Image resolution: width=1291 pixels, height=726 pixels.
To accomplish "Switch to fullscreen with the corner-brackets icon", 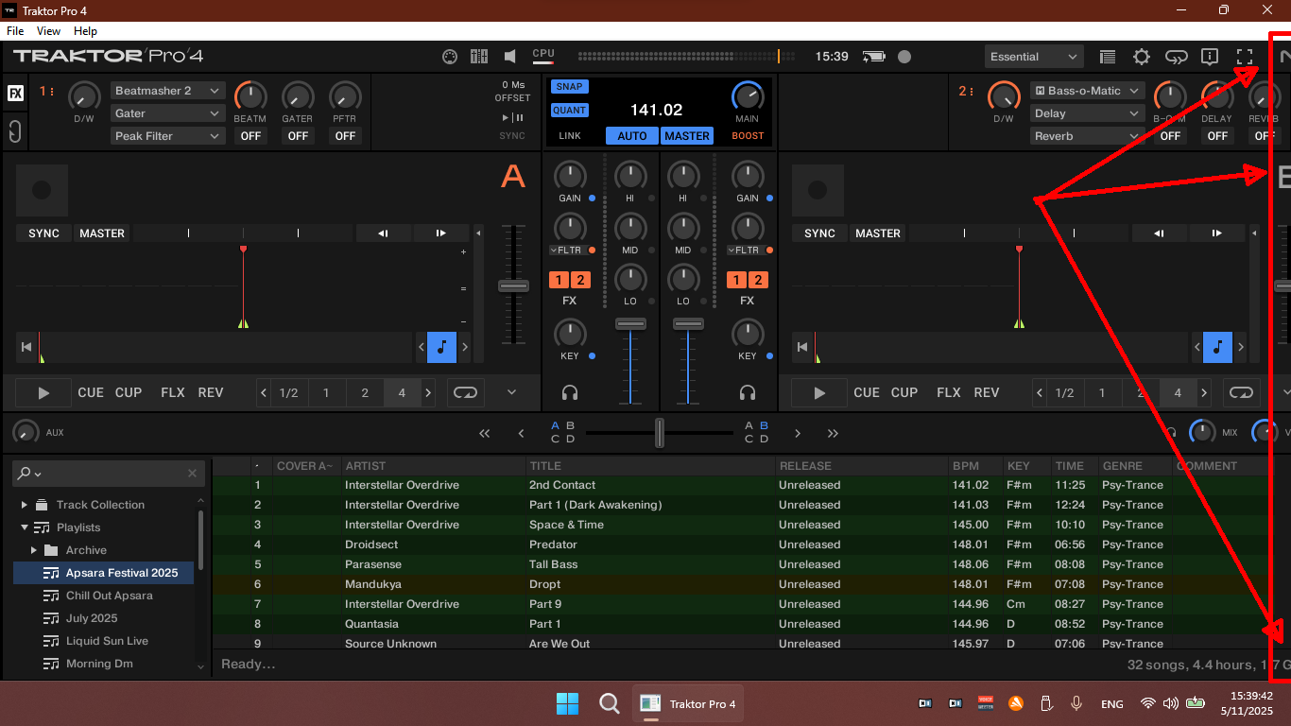I will pyautogui.click(x=1245, y=57).
